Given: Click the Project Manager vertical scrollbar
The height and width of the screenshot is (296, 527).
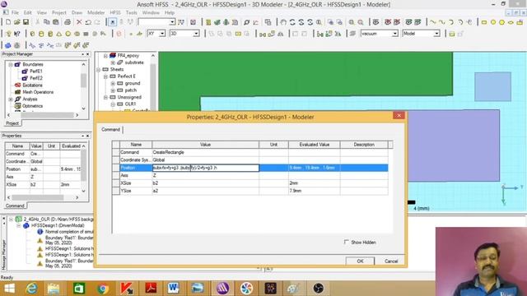Looking at the screenshot, I should [84, 86].
